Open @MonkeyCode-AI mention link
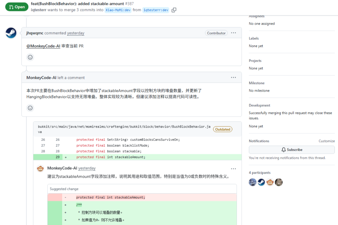Screen dimensions: 338x225 tap(43, 46)
